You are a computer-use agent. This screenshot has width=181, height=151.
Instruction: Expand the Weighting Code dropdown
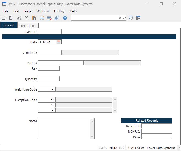[52, 89]
